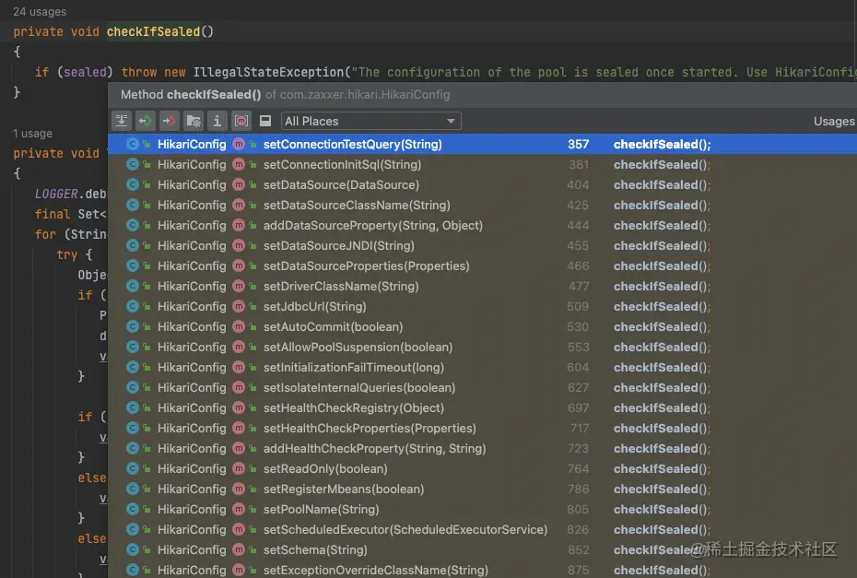Select setDataSourceProperties(Properties) usage
The width and height of the screenshot is (857, 578).
pos(482,265)
